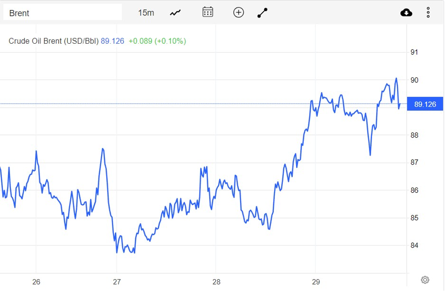The image size is (445, 291).
Task: Click date label 26 on time axis
Action: tap(36, 281)
